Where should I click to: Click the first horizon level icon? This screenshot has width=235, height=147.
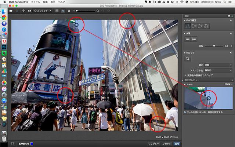188,39
